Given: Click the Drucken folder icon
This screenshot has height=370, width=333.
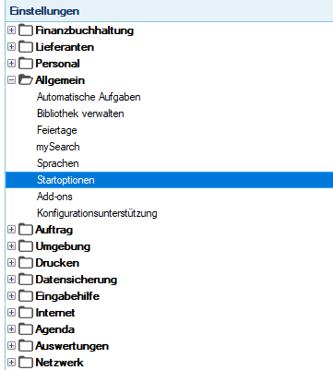Looking at the screenshot, I should pos(26,263).
